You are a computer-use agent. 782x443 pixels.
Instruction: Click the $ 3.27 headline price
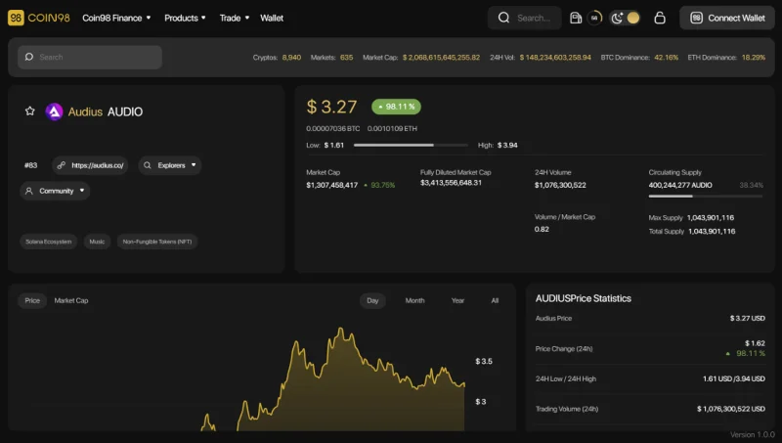point(331,107)
